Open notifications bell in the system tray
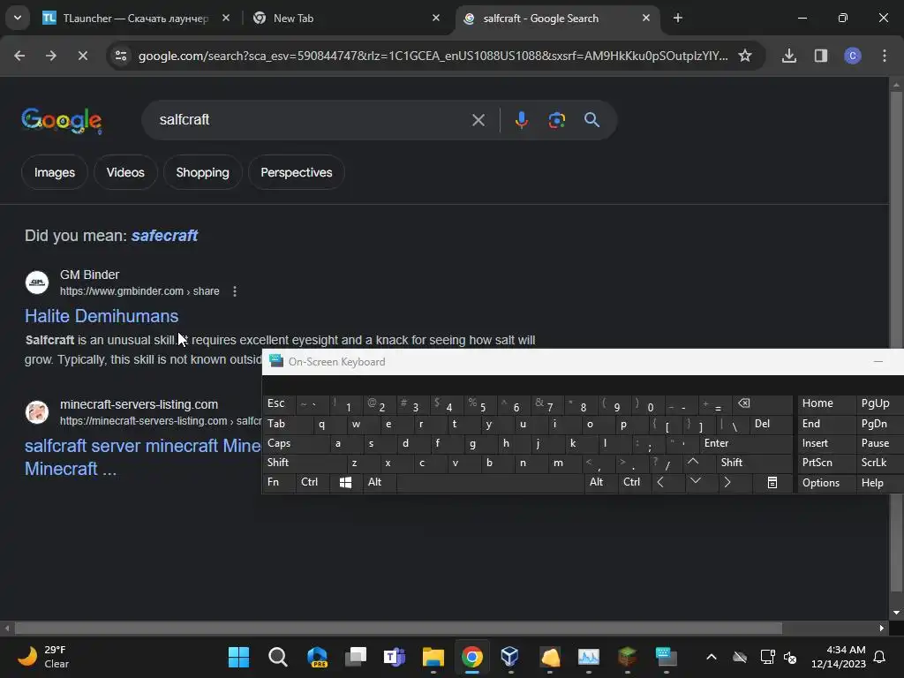This screenshot has height=678, width=904. click(880, 657)
